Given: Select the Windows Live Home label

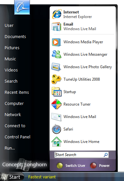Looking at the screenshot, I should pyautogui.click(x=81, y=142).
